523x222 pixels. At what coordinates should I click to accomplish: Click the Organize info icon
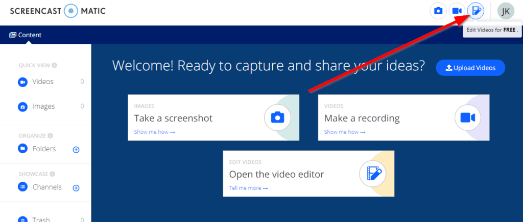(50, 135)
